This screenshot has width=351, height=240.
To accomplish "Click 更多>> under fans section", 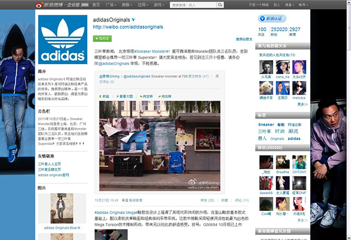I will pos(302,220).
